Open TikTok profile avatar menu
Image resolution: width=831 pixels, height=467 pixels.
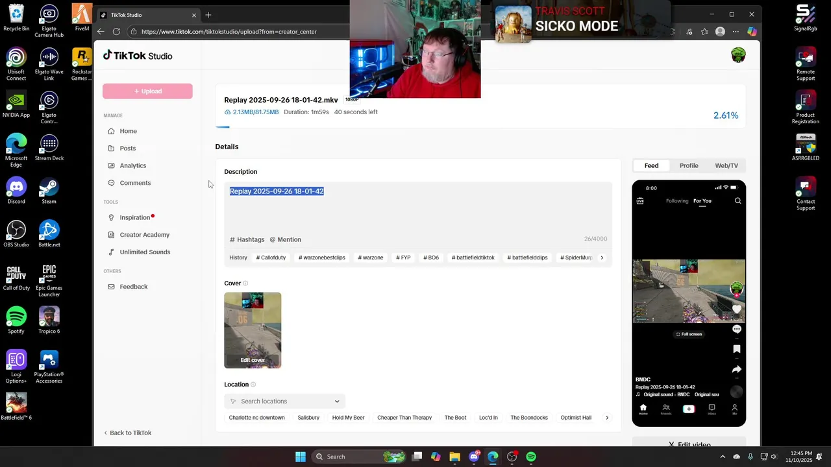click(738, 55)
